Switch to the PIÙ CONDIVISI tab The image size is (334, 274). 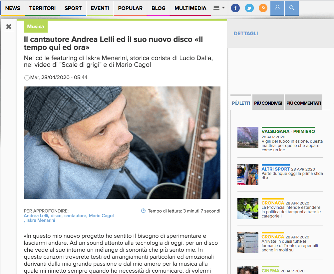click(x=268, y=103)
